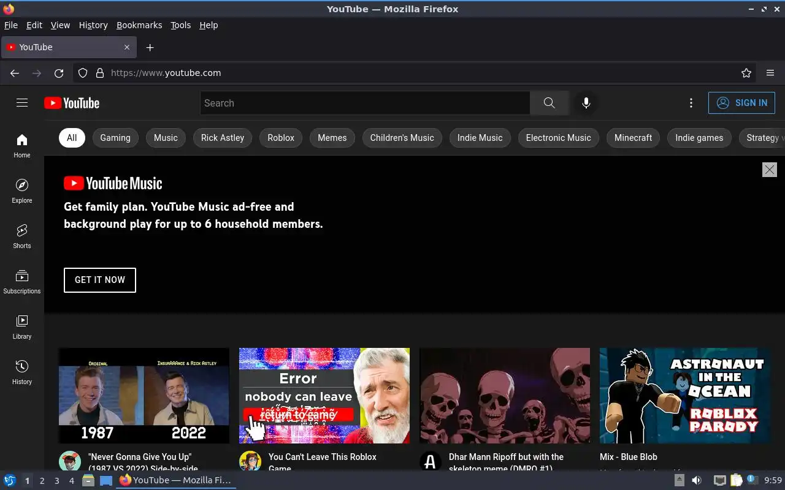Click the YouTube logo in header

tap(72, 103)
